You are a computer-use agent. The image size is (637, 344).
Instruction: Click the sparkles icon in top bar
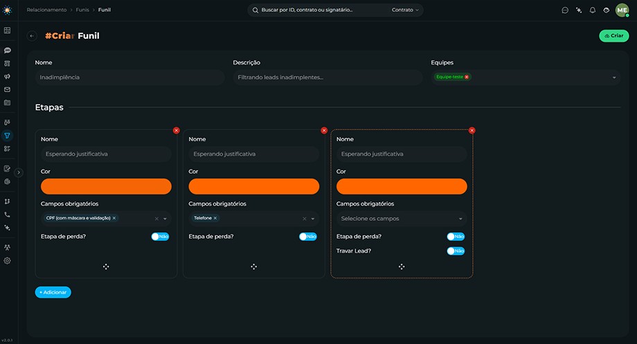(x=579, y=10)
